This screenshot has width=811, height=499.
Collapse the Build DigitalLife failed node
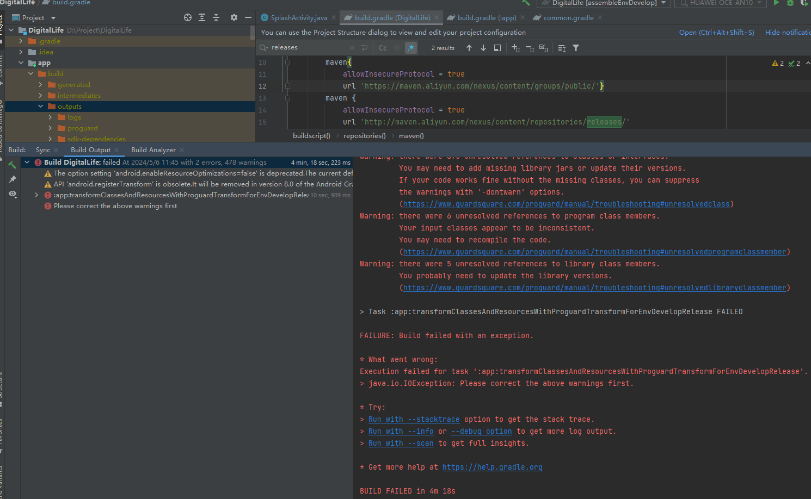27,162
